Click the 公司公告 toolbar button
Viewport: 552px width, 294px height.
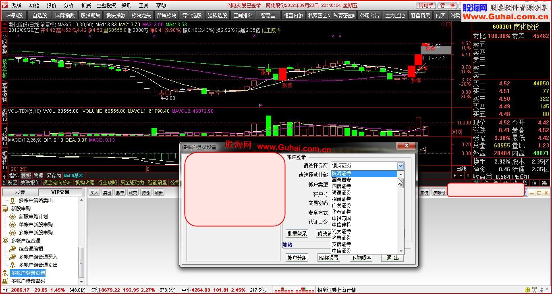(x=369, y=15)
